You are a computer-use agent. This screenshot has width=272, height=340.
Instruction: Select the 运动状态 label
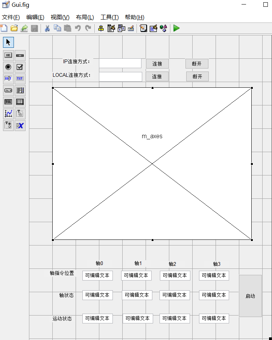[x=62, y=319]
